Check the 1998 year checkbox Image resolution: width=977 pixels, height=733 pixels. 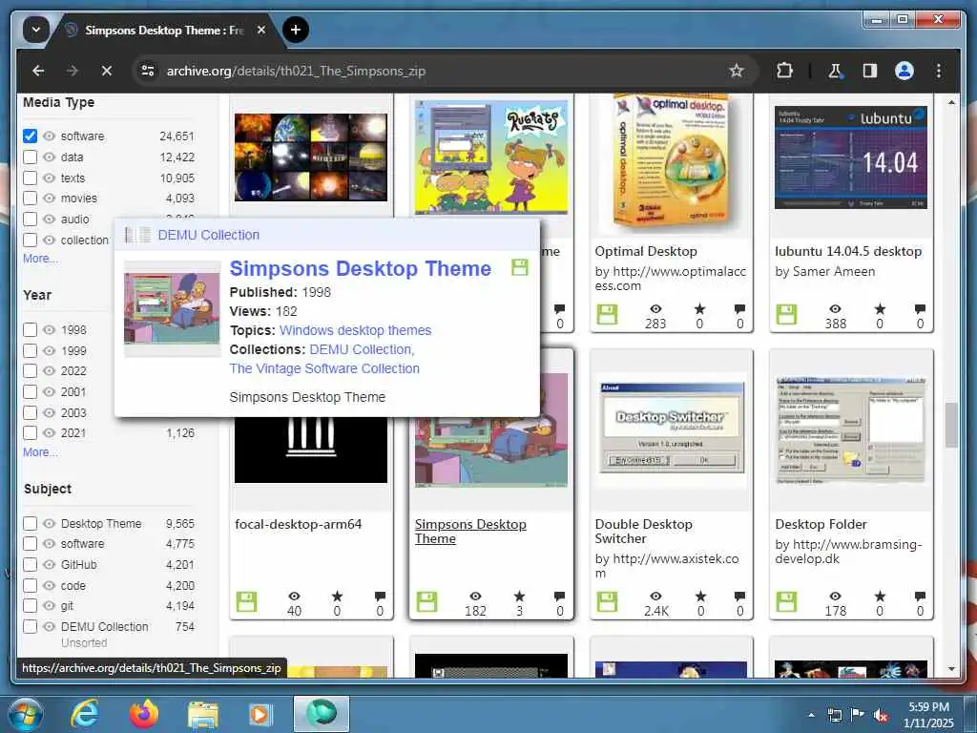coord(30,329)
